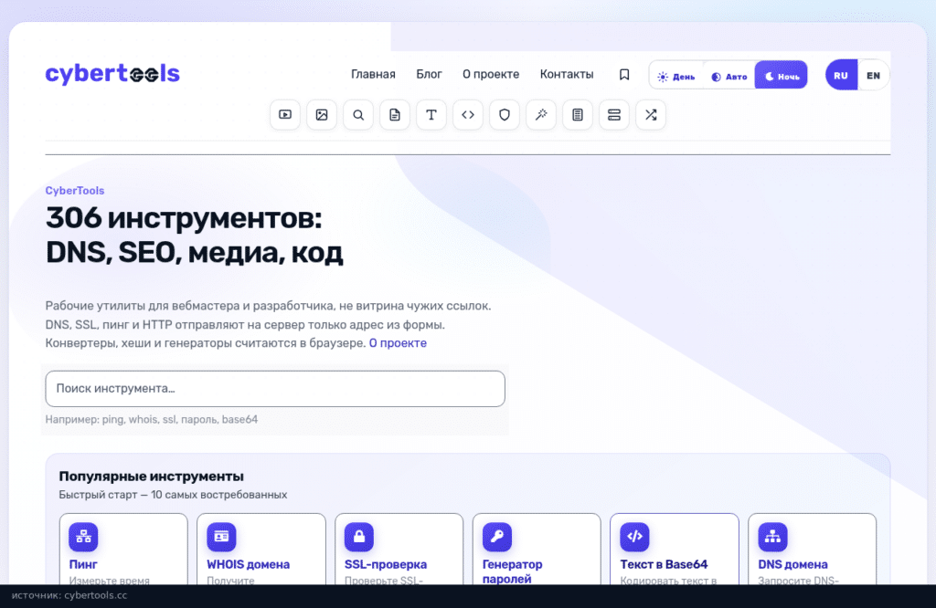Click the SSL check lock icon
Image resolution: width=936 pixels, height=608 pixels.
[x=359, y=537]
